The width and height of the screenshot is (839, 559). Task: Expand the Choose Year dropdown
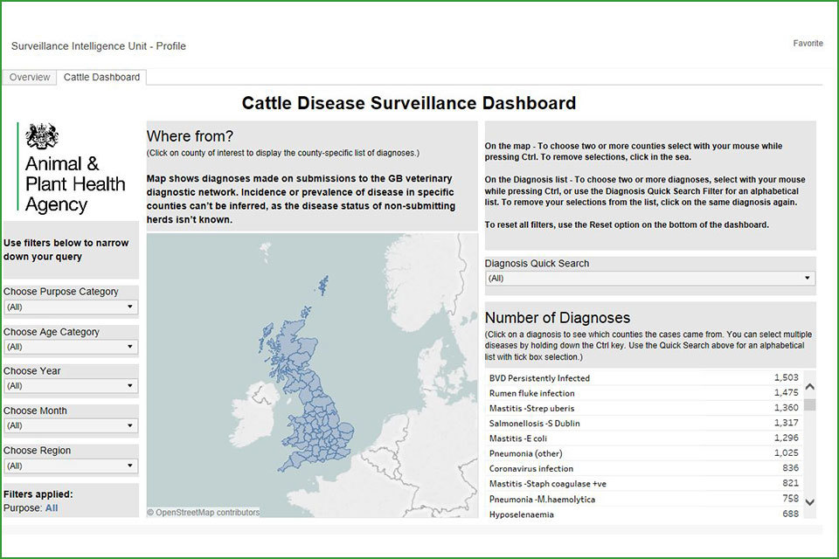pos(70,385)
